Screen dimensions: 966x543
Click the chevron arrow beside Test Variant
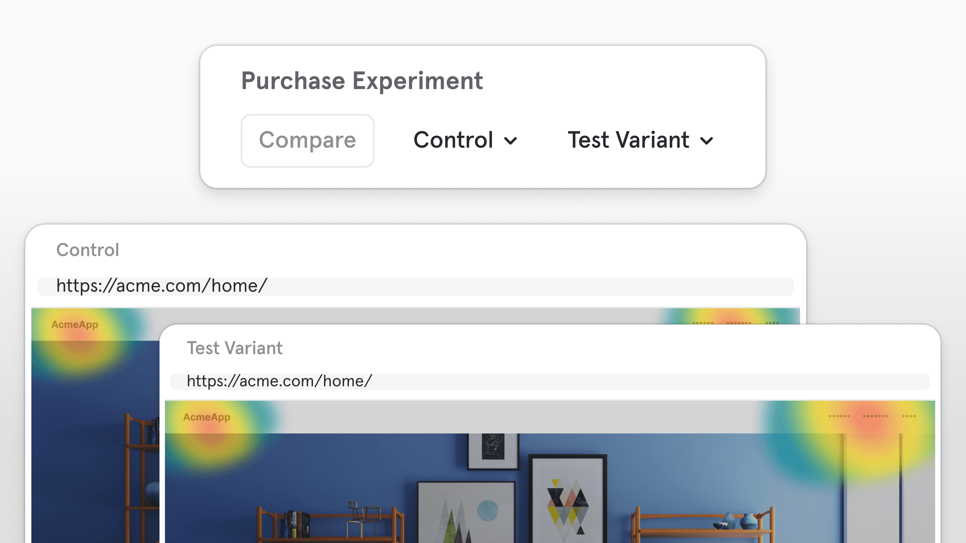706,141
